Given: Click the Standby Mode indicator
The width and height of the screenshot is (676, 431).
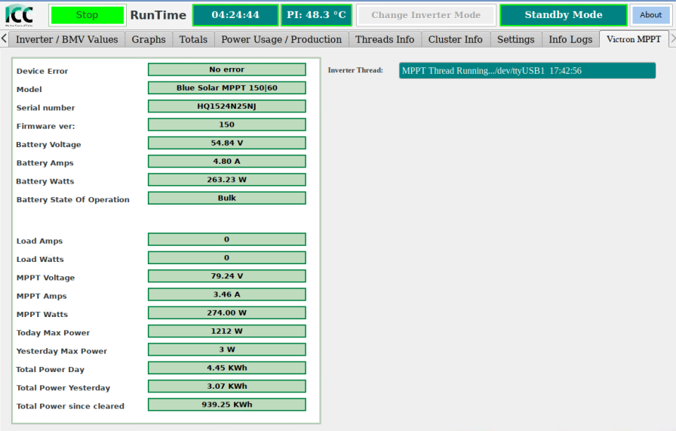Looking at the screenshot, I should click(x=563, y=15).
